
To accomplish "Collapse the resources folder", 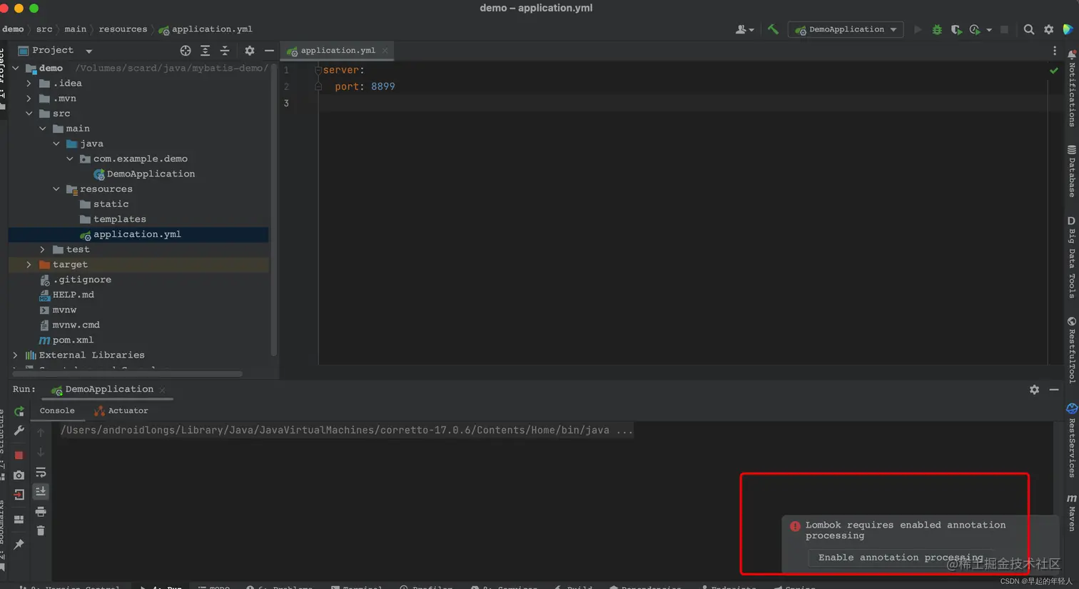I will pos(56,189).
